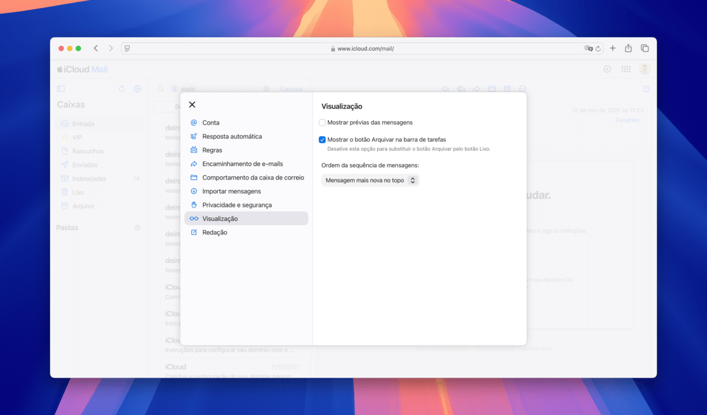Open Resposta automática settings
This screenshot has height=415, width=707.
[x=246, y=136]
